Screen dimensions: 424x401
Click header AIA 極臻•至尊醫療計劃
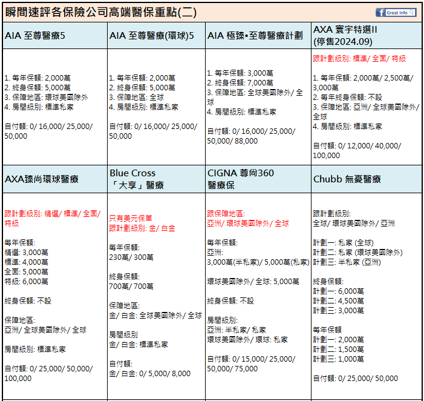click(x=255, y=36)
